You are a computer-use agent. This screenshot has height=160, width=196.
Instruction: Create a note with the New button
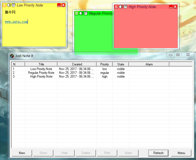tap(22, 153)
